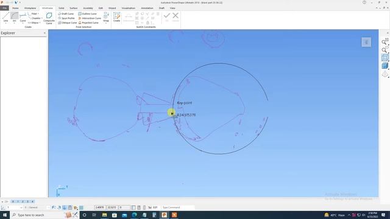The width and height of the screenshot is (390, 219).
Task: Click the sketch Create button
Action: [116, 17]
